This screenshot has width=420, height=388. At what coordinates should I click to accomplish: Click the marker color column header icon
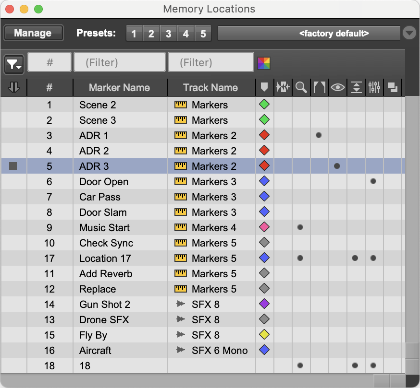[264, 87]
